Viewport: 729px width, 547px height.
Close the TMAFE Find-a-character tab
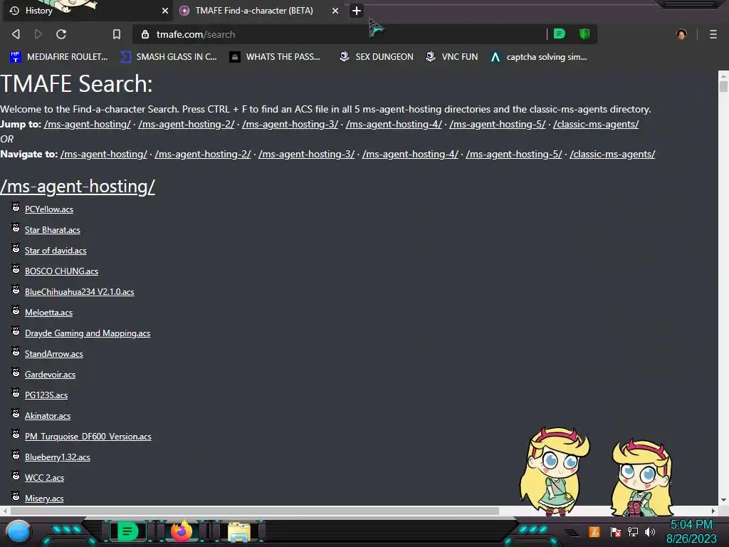click(335, 11)
